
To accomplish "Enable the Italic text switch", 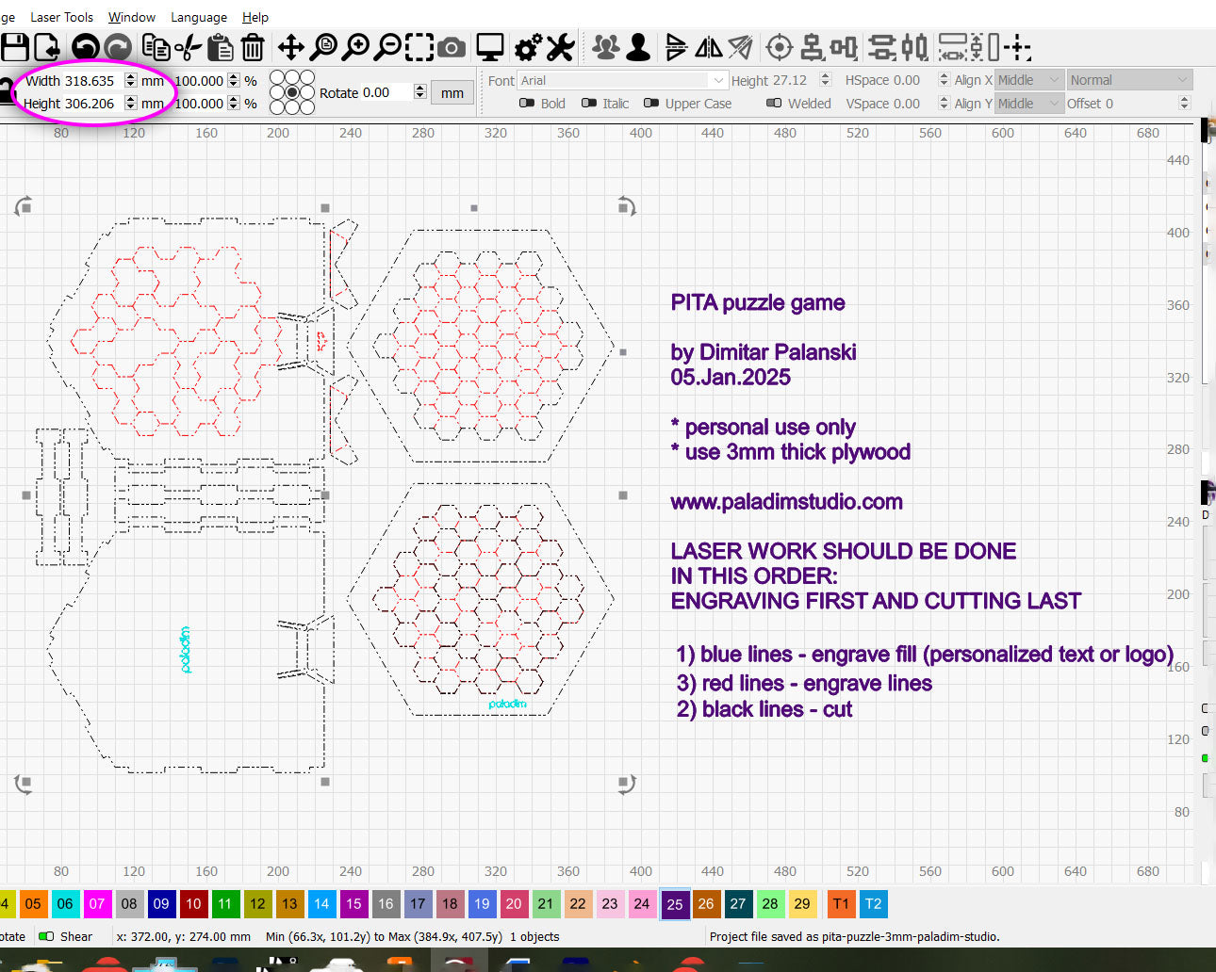I will click(x=589, y=104).
